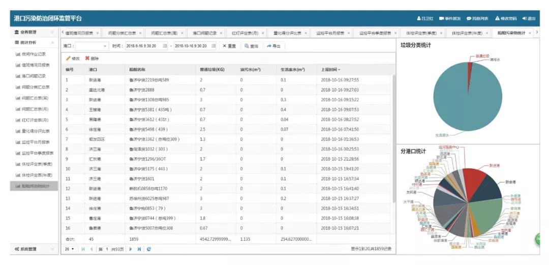Open 监控平台月报表 sidebar item
Image resolution: width=549 pixels, height=265 pixels.
tap(32, 142)
